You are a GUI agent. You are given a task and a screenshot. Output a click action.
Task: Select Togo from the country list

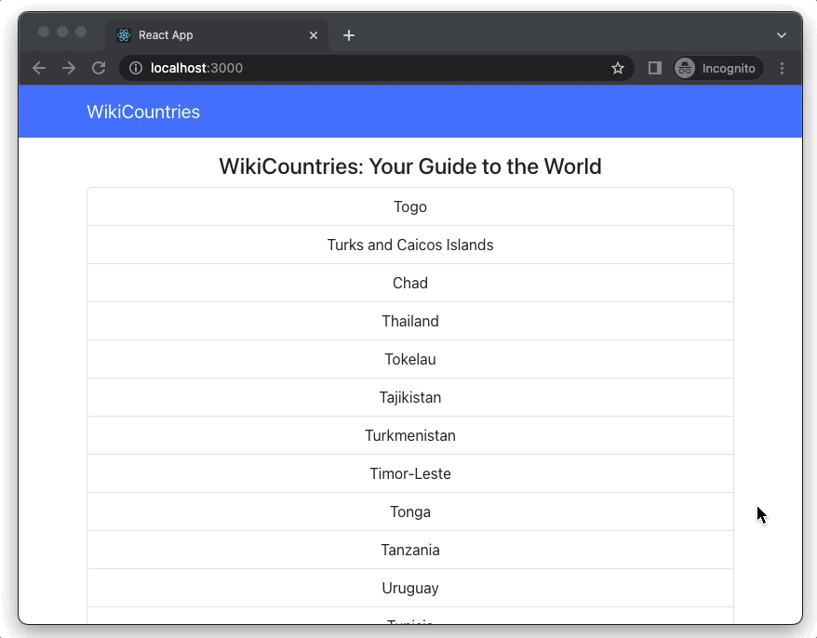tap(410, 206)
